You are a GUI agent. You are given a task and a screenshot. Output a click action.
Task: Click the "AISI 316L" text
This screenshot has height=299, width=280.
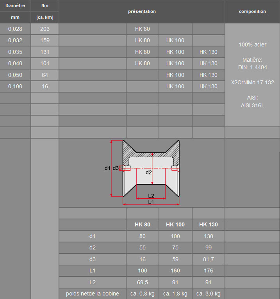[252, 105]
